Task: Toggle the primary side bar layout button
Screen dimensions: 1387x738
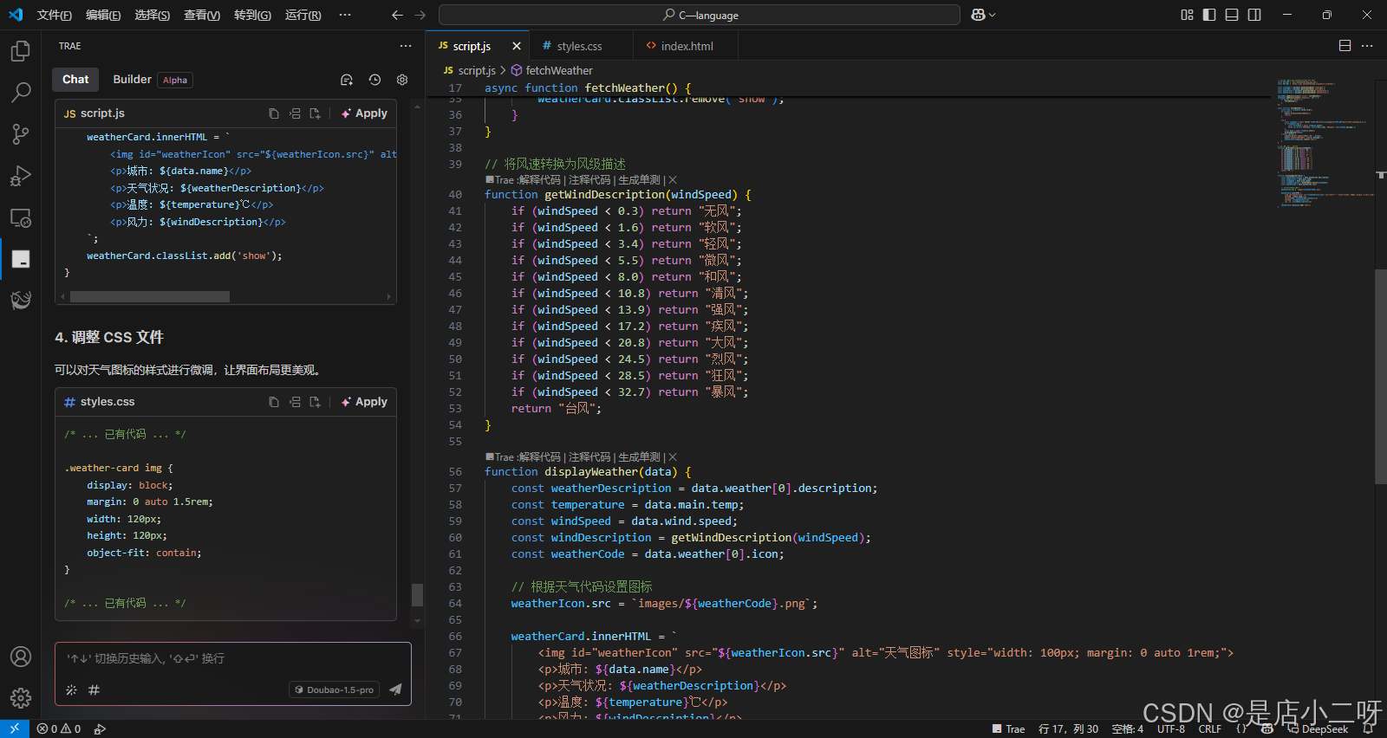Action: coord(1209,15)
